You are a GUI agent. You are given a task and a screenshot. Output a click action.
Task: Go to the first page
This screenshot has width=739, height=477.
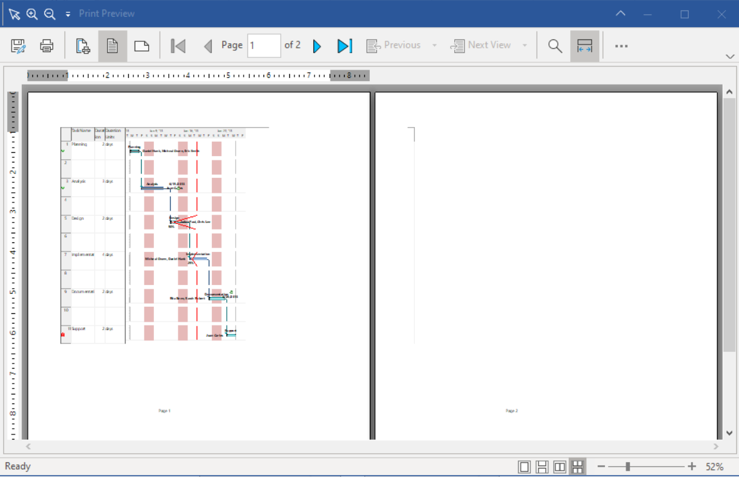178,46
